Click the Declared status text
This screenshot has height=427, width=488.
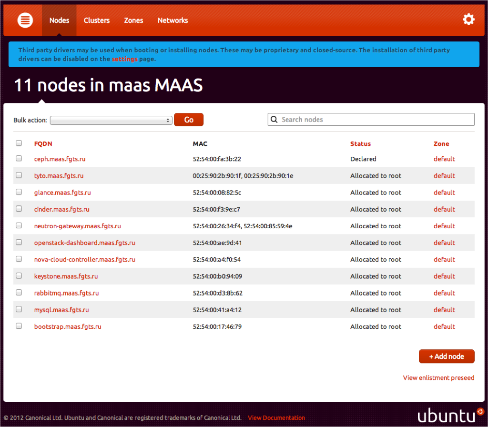(x=363, y=159)
